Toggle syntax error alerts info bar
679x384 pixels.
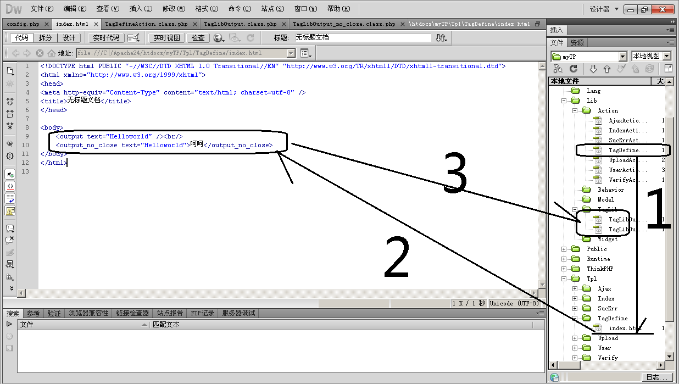coord(10,210)
